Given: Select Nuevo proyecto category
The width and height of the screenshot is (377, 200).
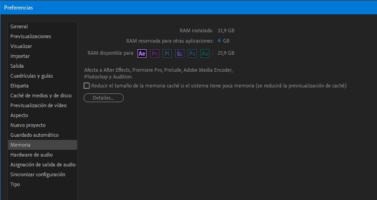Looking at the screenshot, I should click(43, 125).
